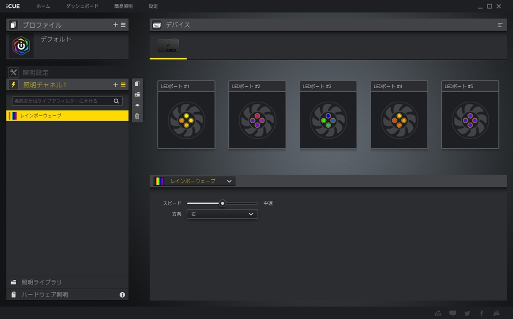This screenshot has height=319, width=513.
Task: Click the LEDポート #1 label
Action: point(175,86)
